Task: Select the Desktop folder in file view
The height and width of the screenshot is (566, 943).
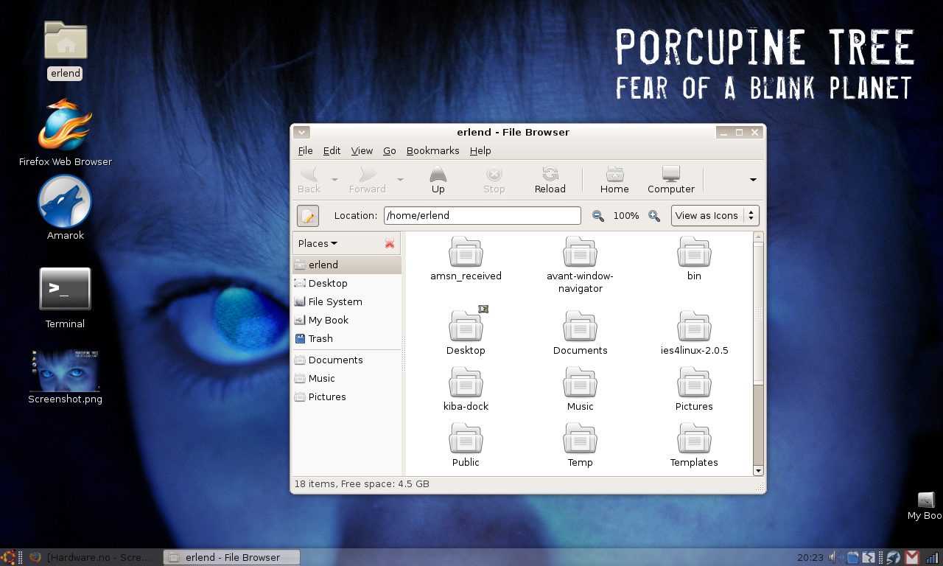Action: tap(466, 333)
